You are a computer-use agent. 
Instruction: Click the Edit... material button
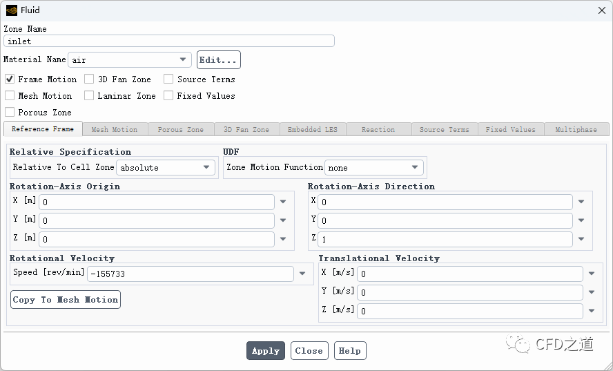click(x=219, y=60)
